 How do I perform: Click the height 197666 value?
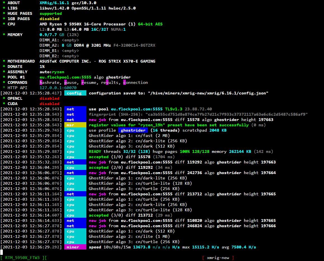260,226
